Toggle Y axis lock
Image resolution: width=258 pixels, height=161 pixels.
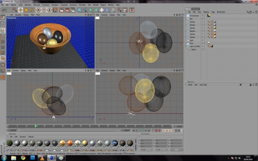(44, 10)
